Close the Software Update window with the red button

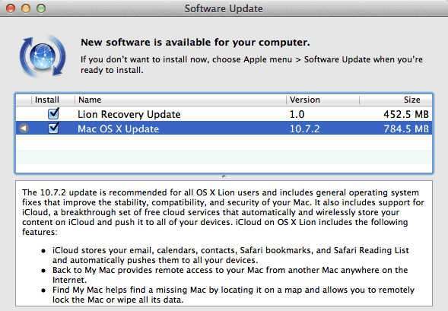pyautogui.click(x=11, y=8)
